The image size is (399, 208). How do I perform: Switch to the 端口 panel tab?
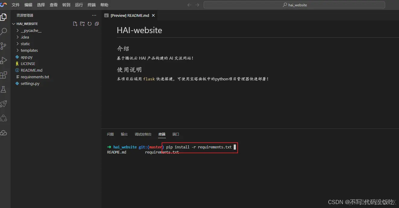tap(176, 134)
